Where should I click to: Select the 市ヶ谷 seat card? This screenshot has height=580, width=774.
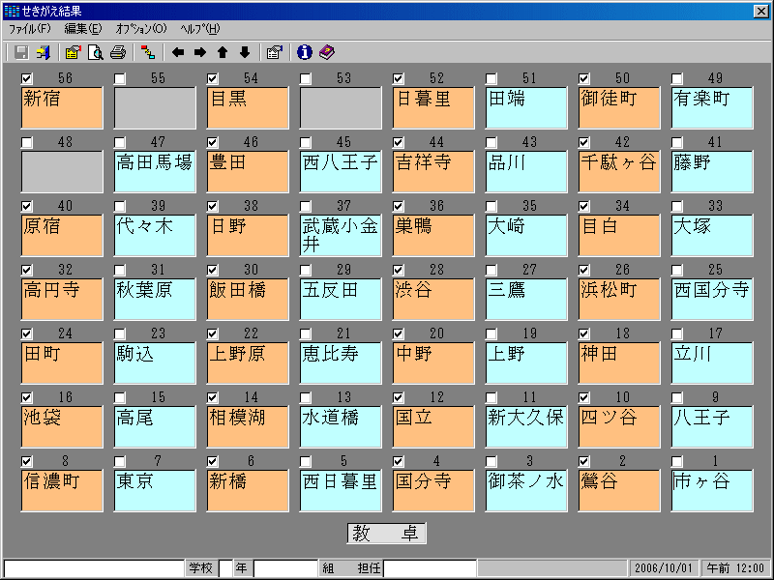712,491
